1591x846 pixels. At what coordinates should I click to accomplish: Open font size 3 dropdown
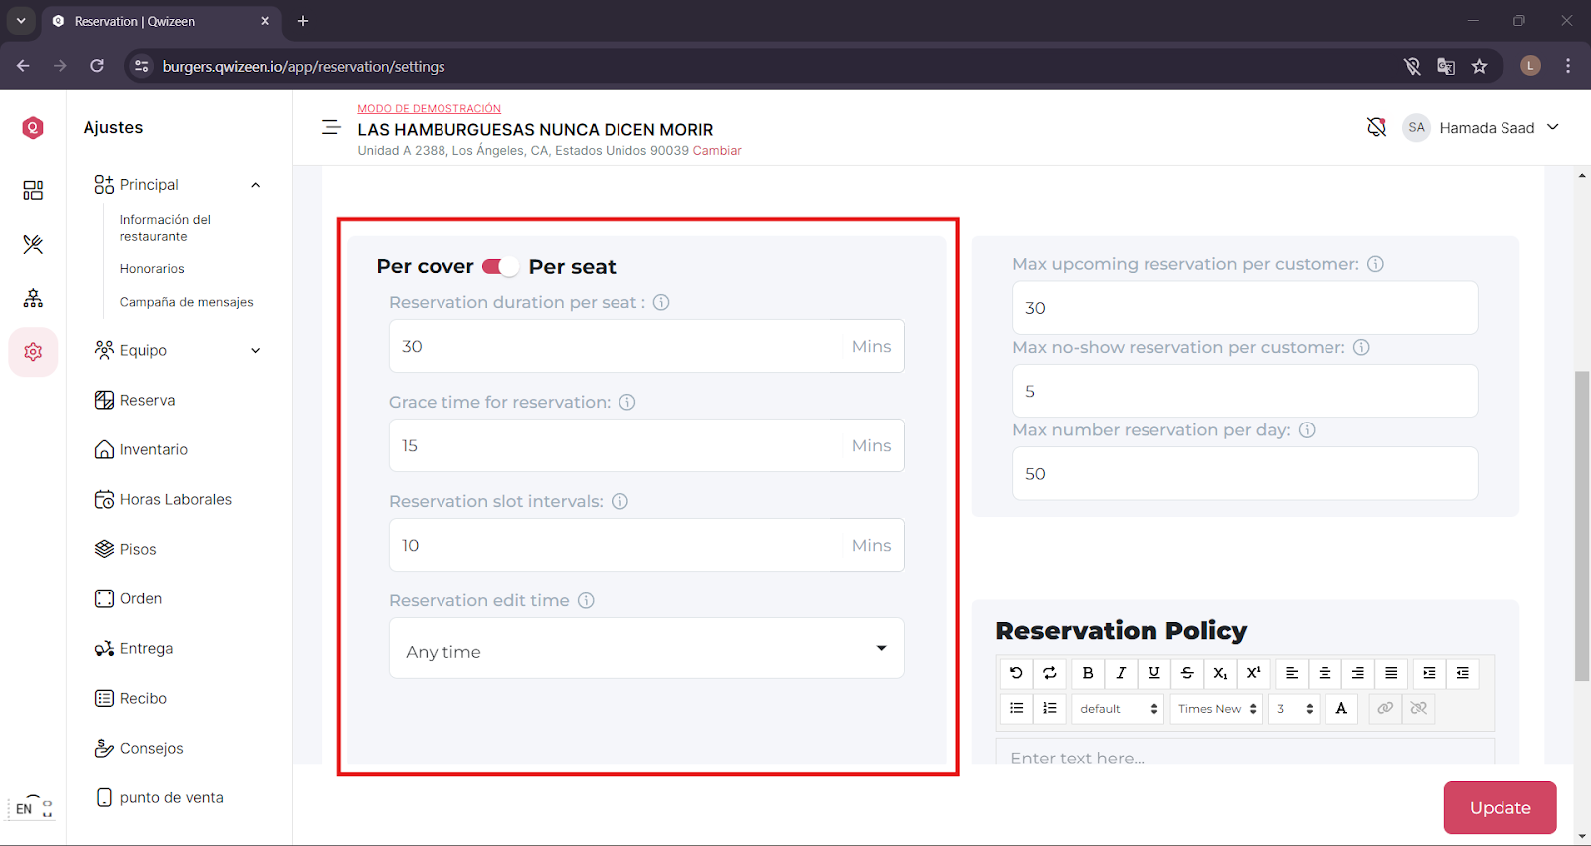[1294, 708]
